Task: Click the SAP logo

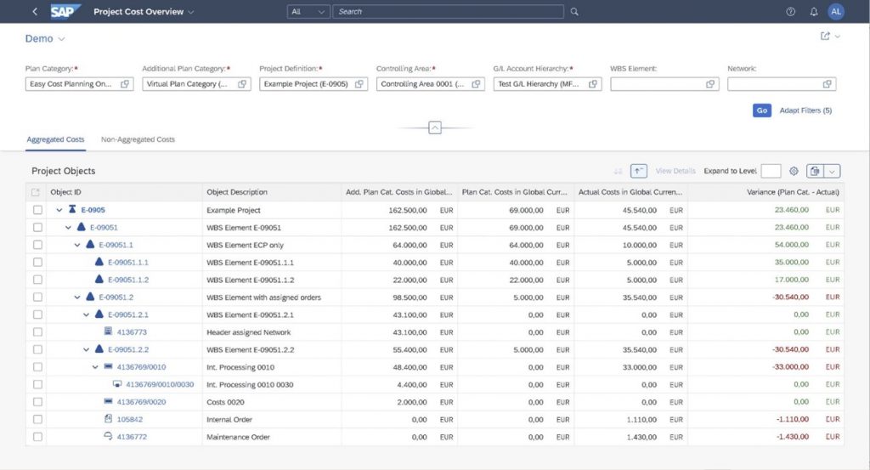Action: [x=65, y=12]
